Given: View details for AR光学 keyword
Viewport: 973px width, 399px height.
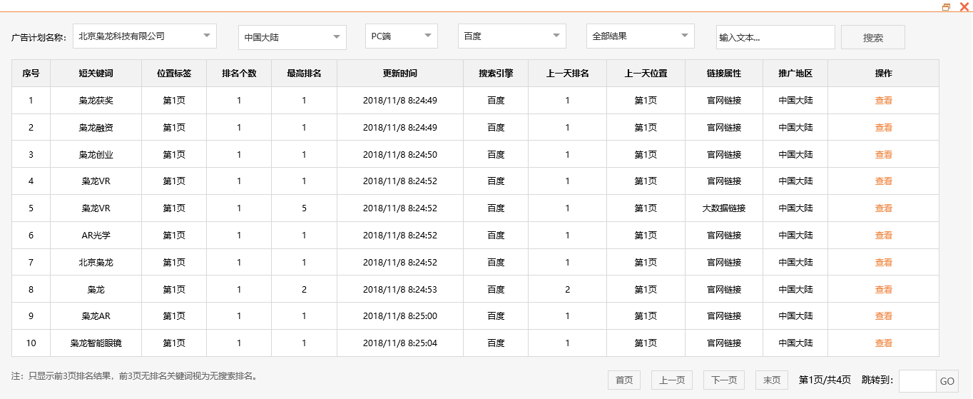Looking at the screenshot, I should coord(884,236).
